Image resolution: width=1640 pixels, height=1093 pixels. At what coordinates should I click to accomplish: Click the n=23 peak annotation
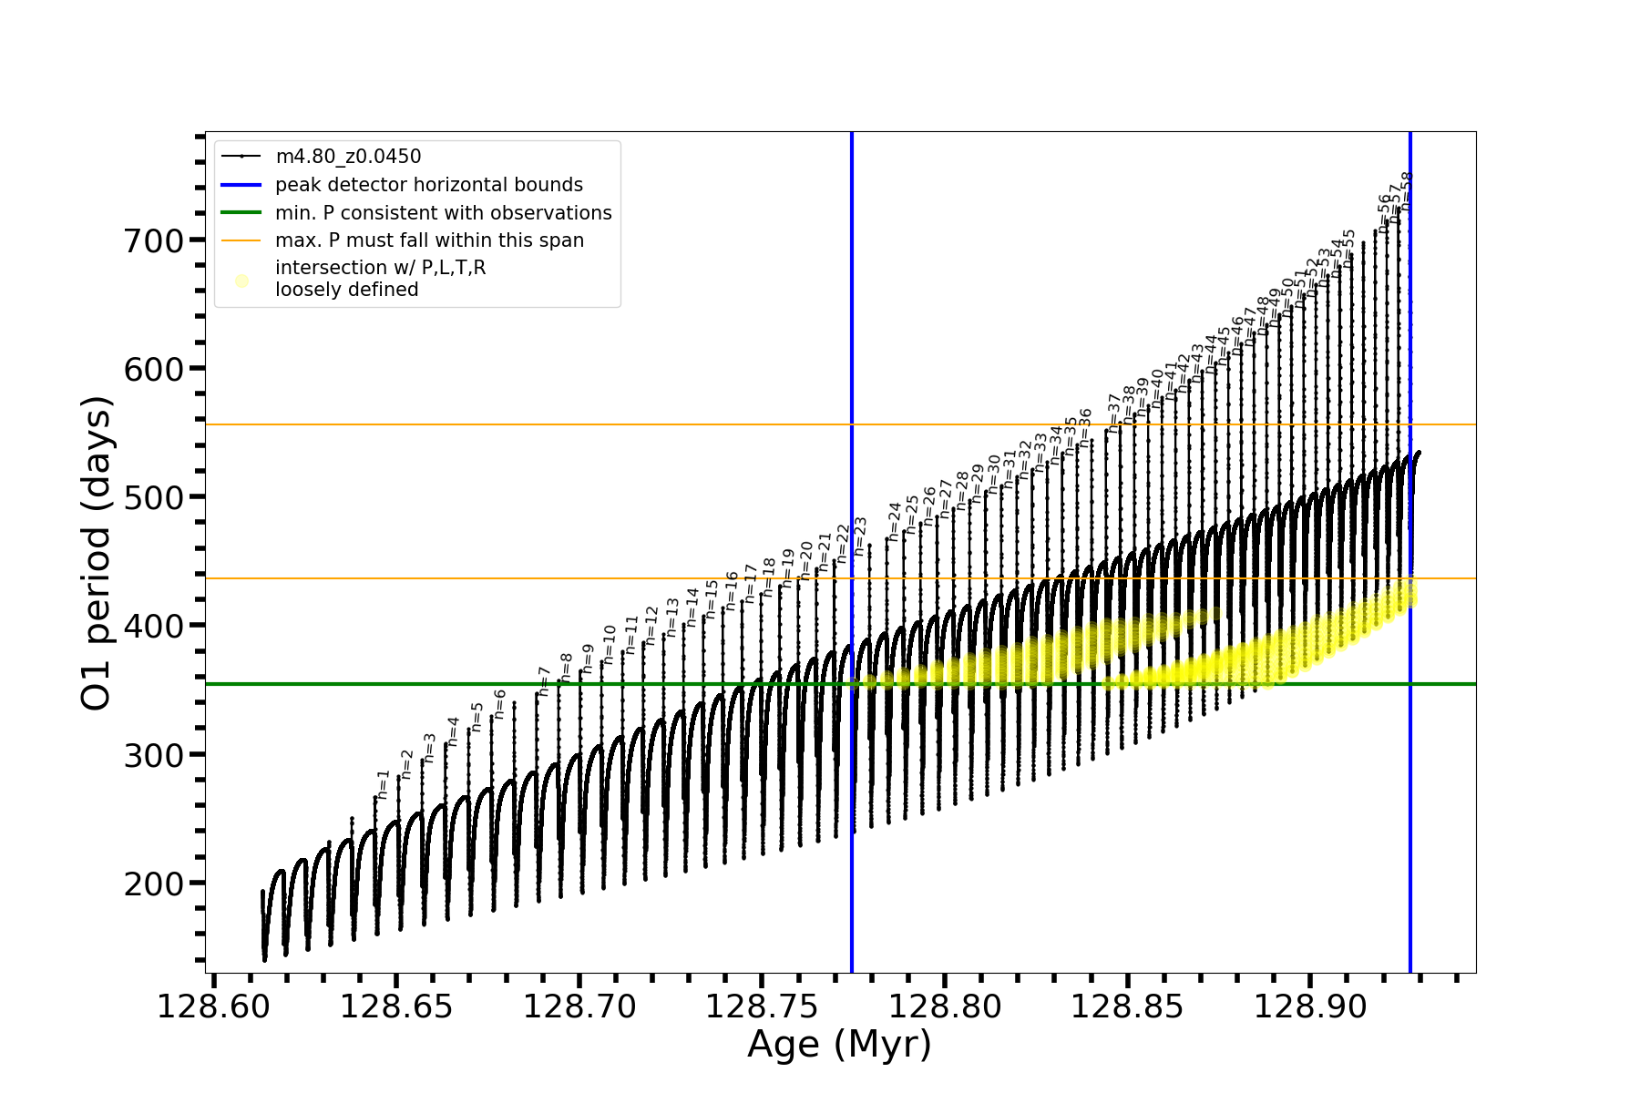click(x=860, y=536)
